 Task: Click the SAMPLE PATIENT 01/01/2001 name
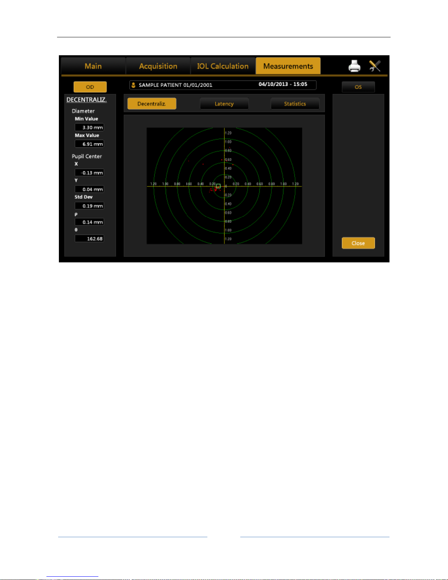point(176,85)
